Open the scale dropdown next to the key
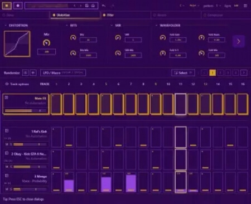Image resolution: width=251 pixels, height=204 pixels. click(x=194, y=6)
